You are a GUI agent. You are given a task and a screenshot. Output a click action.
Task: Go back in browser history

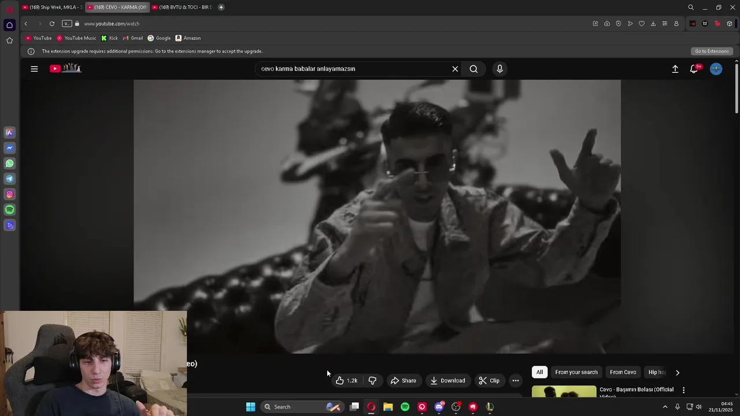pos(25,24)
